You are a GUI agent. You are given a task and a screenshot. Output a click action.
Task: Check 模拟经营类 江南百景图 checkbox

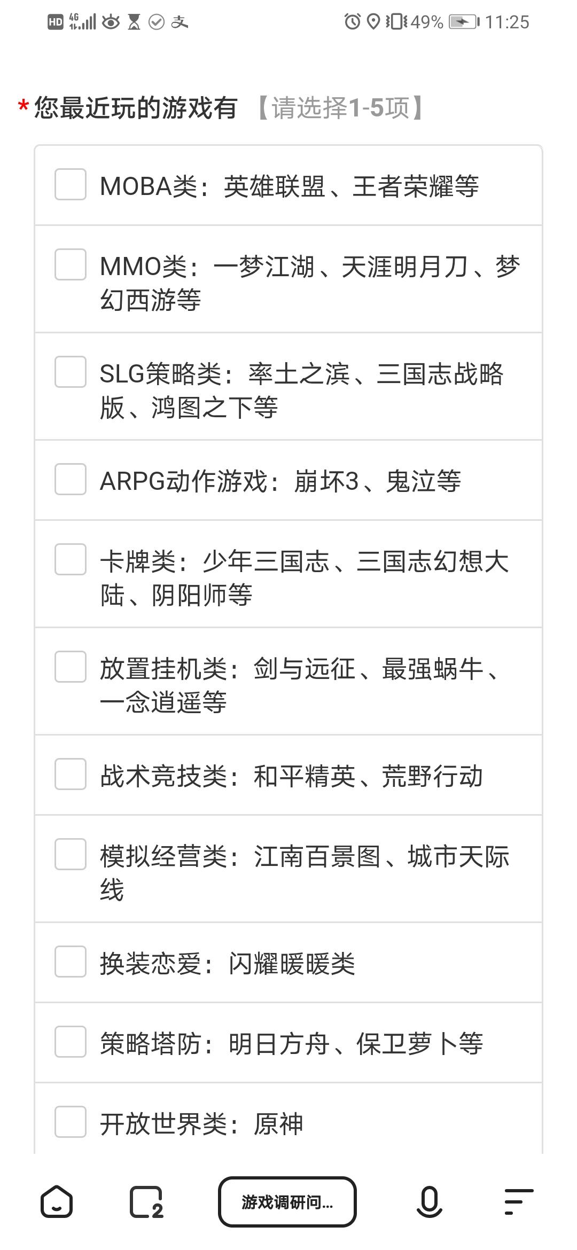71,854
